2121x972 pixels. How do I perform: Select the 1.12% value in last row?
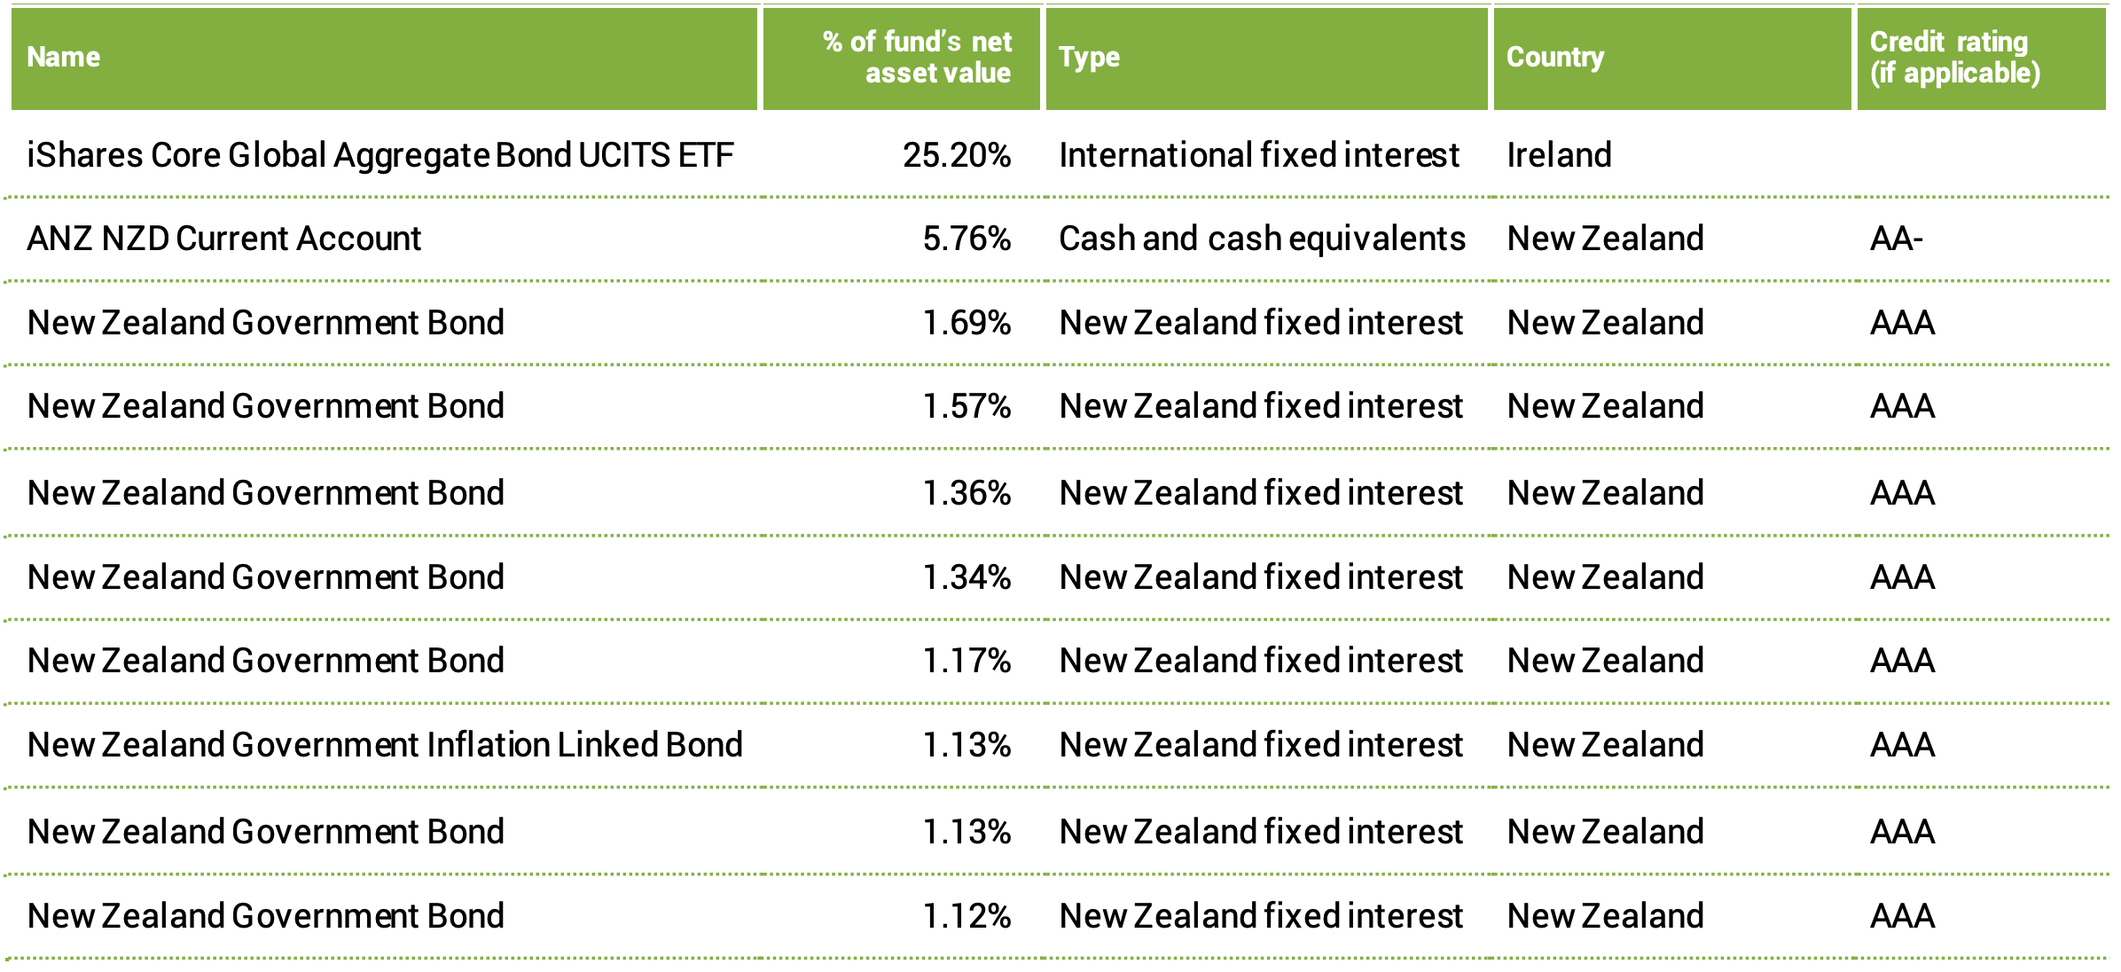tap(967, 916)
